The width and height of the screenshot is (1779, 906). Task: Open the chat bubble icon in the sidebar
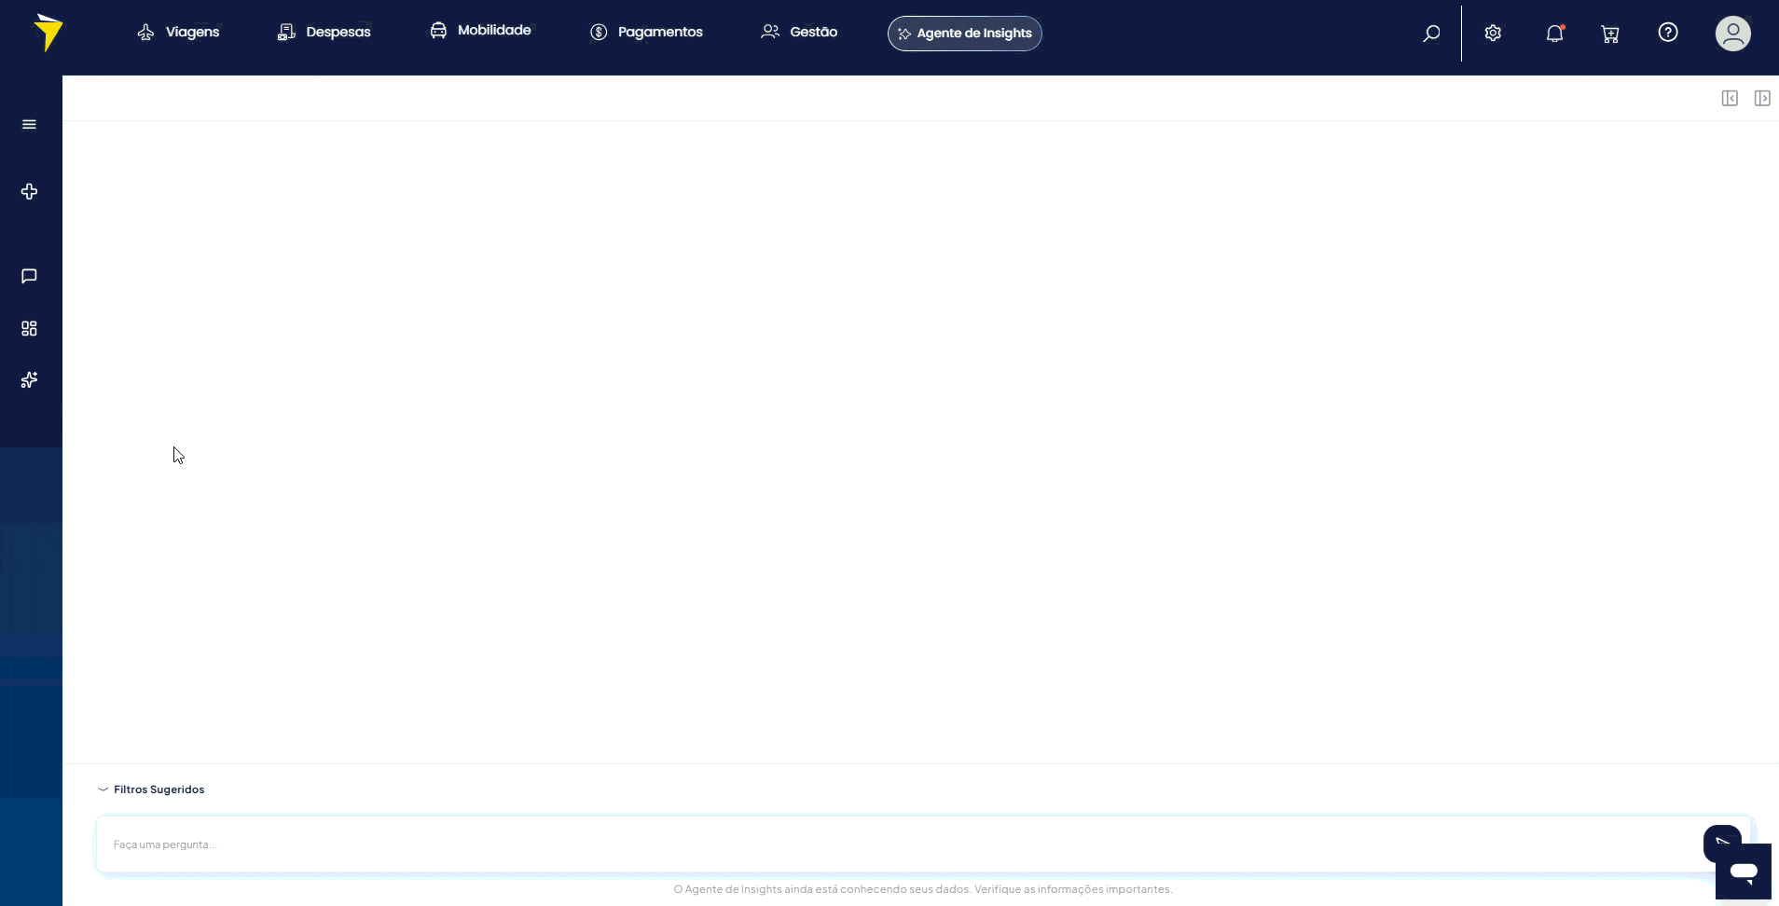[x=30, y=276]
